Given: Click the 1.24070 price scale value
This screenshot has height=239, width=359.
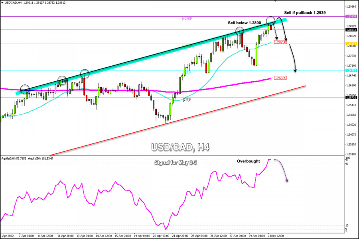Looking at the screenshot, I should (x=351, y=135).
